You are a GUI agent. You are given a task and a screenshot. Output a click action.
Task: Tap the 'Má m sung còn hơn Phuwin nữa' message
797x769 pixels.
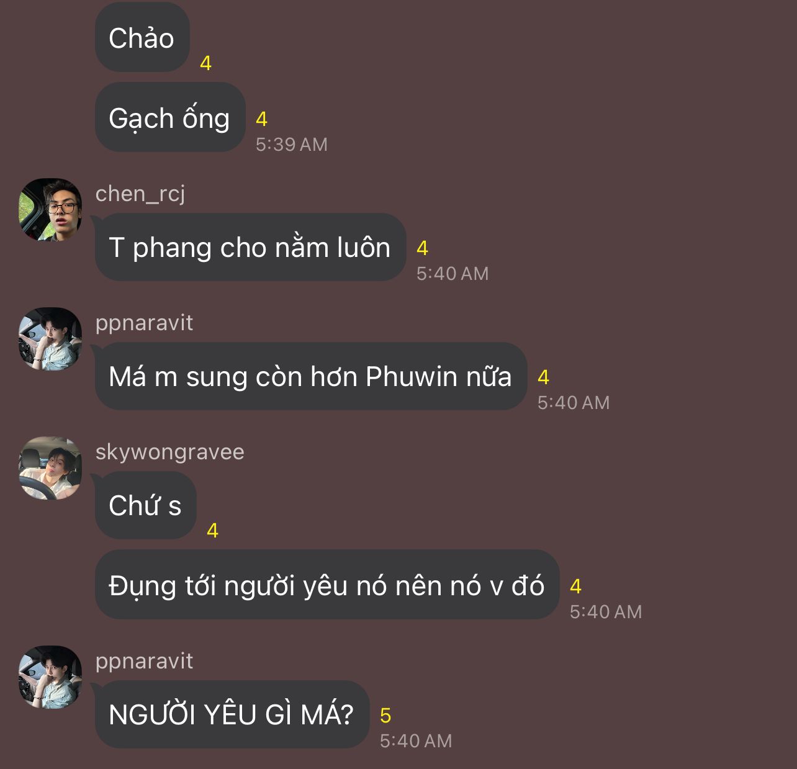click(x=311, y=376)
